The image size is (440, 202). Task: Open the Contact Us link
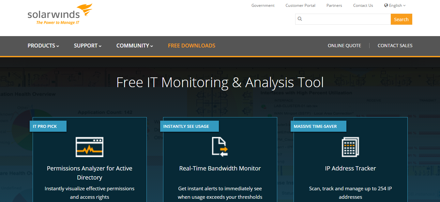click(363, 5)
